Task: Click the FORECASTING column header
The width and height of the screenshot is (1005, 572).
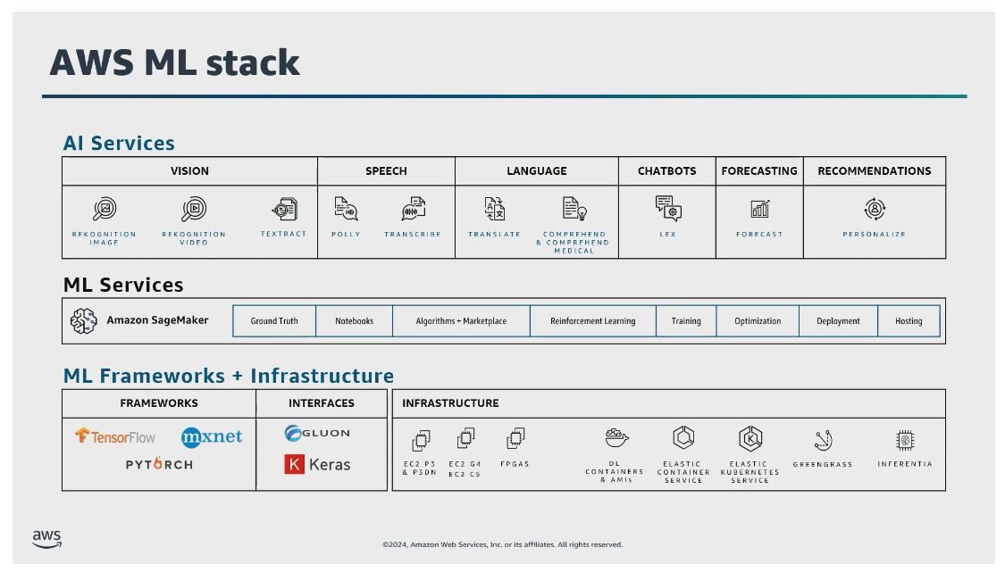Action: click(x=759, y=171)
